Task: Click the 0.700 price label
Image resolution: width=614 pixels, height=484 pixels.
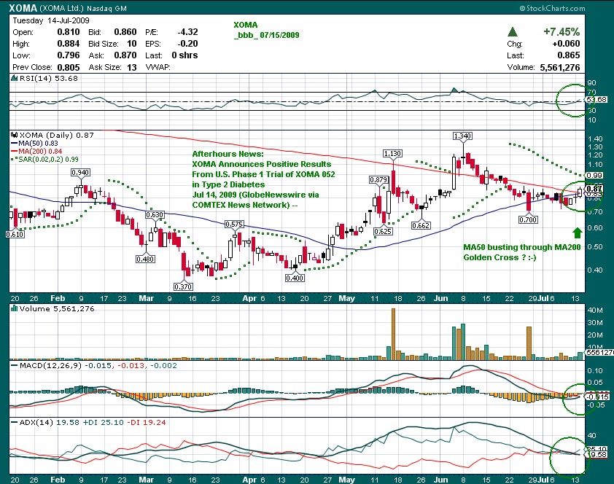Action: [528, 220]
